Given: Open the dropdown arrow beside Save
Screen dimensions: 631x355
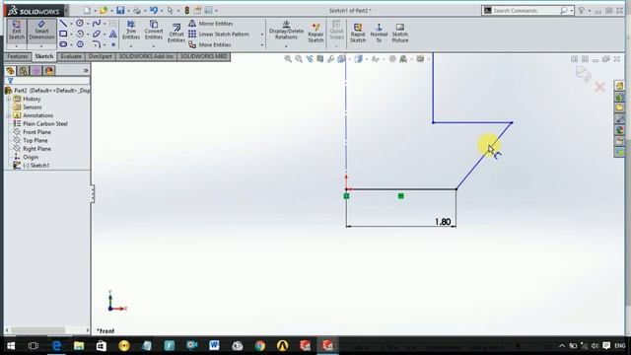Looking at the screenshot, I should [x=128, y=11].
